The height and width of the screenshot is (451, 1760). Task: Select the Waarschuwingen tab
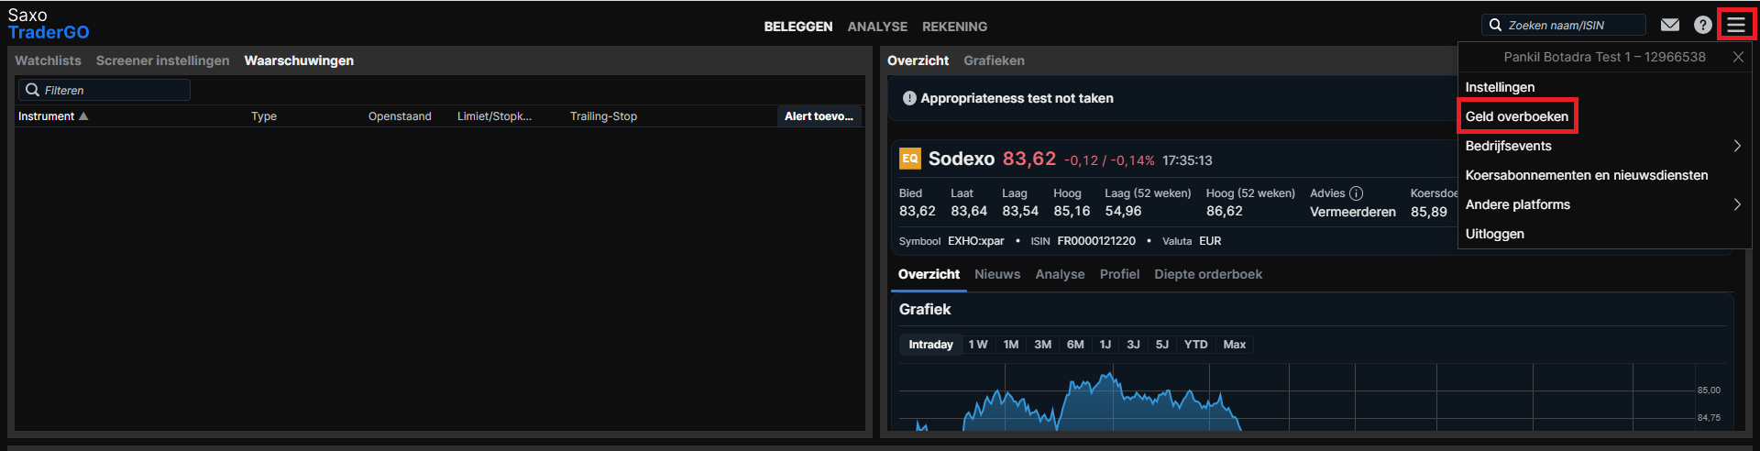click(x=299, y=60)
